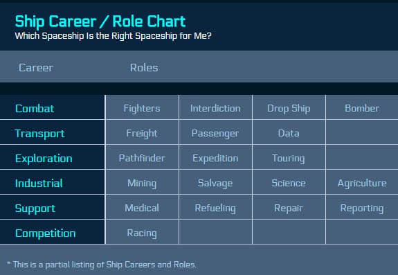Click the Refueling role cell
The image size is (398, 275).
pyautogui.click(x=215, y=208)
